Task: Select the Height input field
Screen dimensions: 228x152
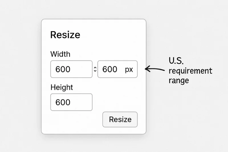Action: click(71, 102)
